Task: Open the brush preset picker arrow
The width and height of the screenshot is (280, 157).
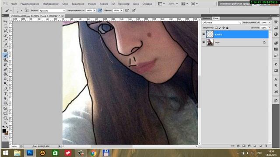Action: click(x=21, y=10)
